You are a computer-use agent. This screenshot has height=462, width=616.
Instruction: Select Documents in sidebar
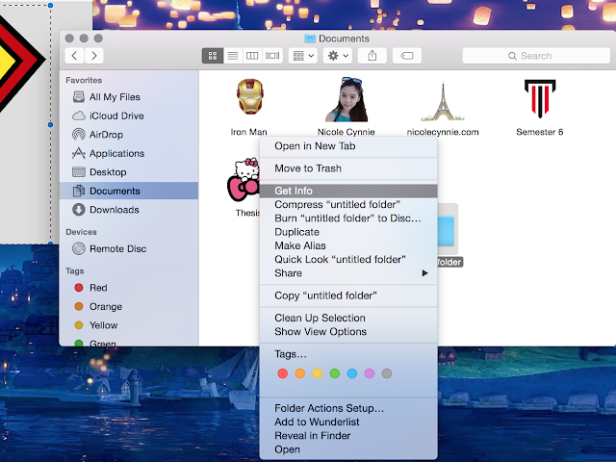129,191
